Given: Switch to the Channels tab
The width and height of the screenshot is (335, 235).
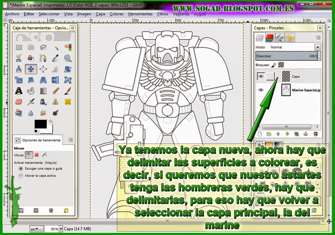Looking at the screenshot, I should click(270, 38).
